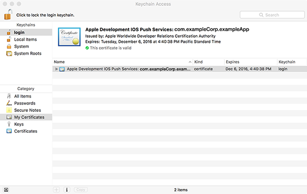Click the System Roots certificate folder icon
Image resolution: width=307 pixels, height=194 pixels.
(x=9, y=54)
